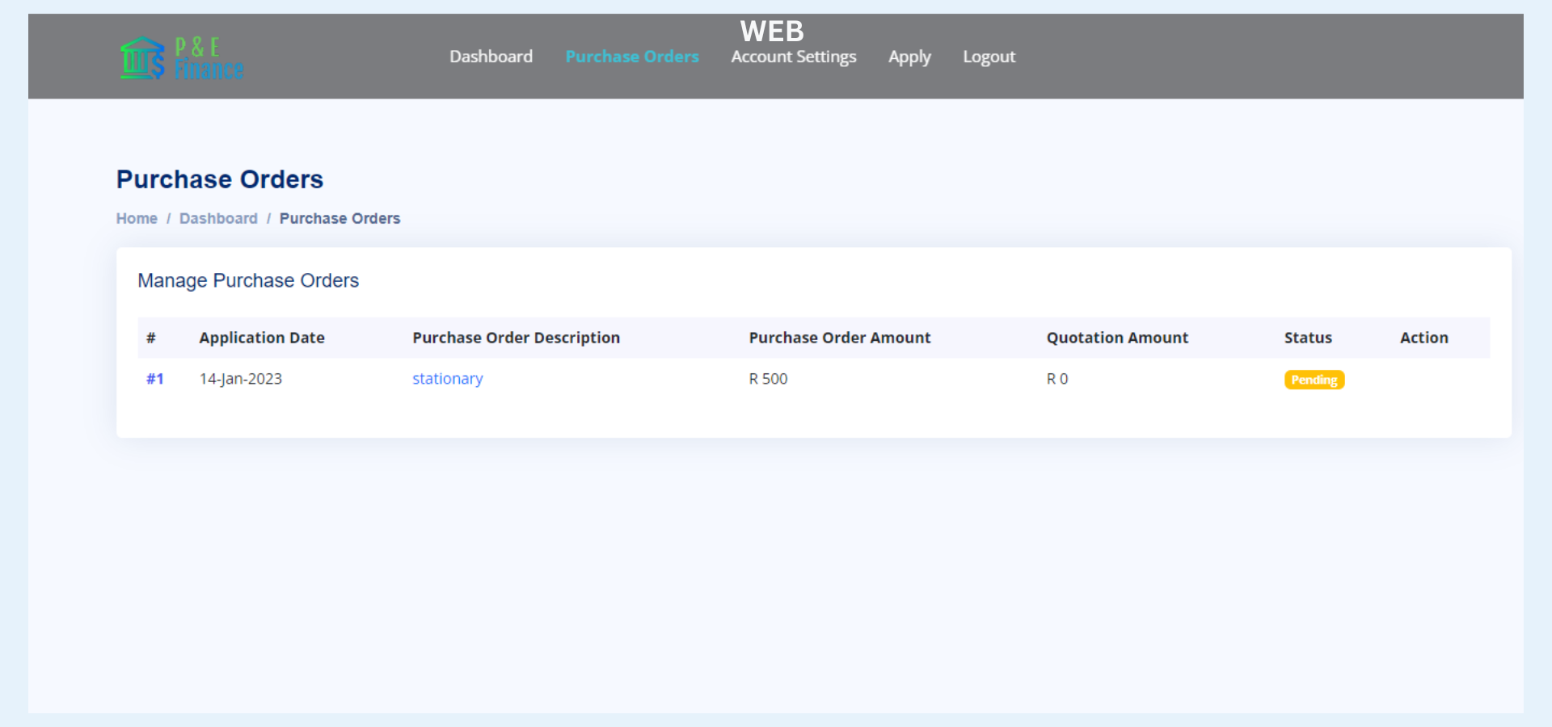The image size is (1552, 727).
Task: Click the R 500 amount cell
Action: (x=768, y=379)
